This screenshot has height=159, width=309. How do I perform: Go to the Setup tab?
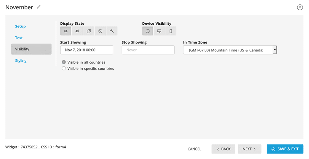tap(21, 26)
